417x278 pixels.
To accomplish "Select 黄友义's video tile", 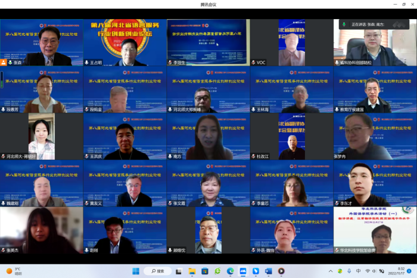I will [x=125, y=184].
